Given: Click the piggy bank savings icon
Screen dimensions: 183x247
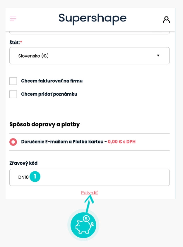Looking at the screenshot, I should (83, 225).
